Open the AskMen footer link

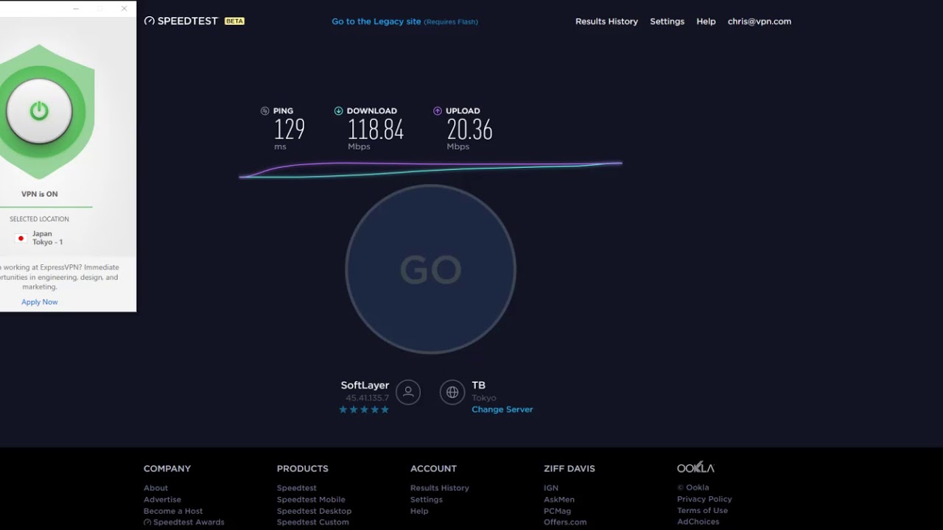(x=559, y=499)
